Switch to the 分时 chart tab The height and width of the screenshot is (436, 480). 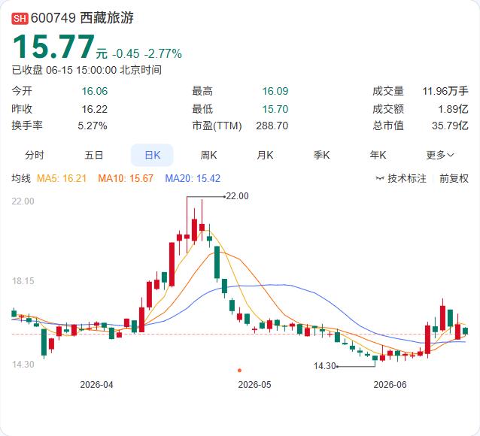[x=35, y=155]
